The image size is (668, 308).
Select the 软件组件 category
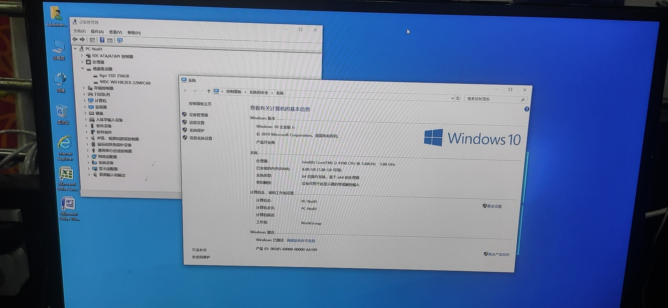point(104,132)
